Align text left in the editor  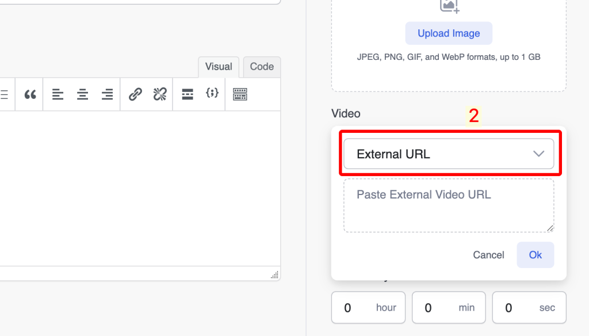point(58,94)
